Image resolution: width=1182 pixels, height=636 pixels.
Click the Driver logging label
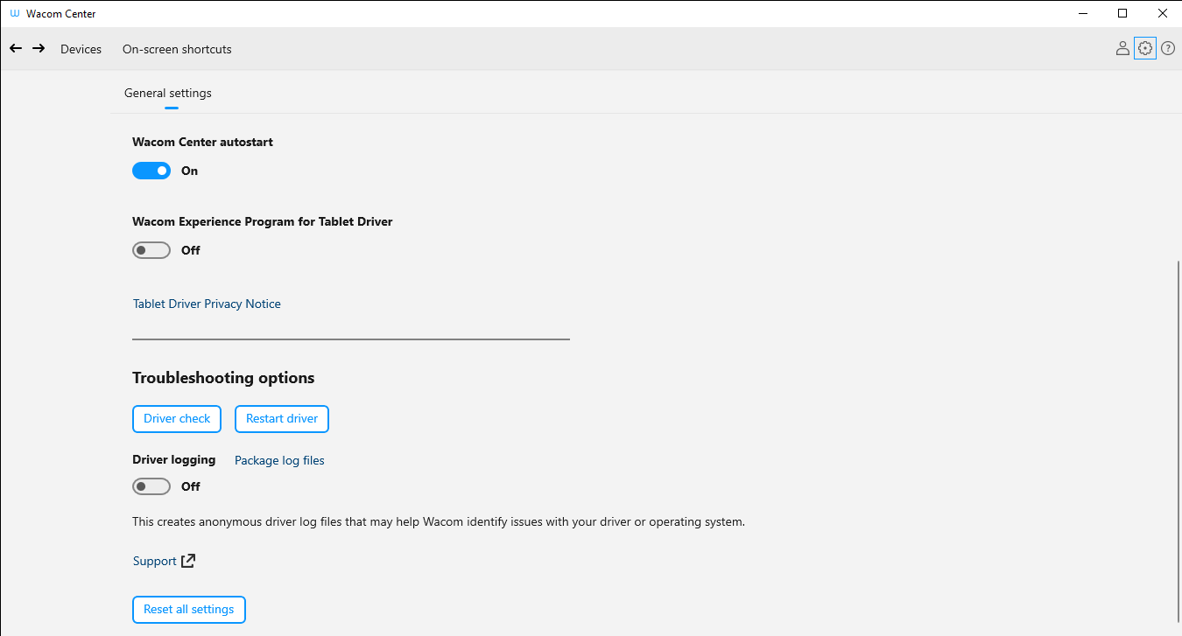pos(173,460)
